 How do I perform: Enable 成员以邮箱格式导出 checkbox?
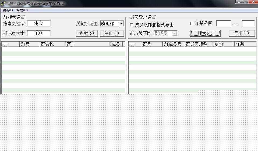(132, 25)
